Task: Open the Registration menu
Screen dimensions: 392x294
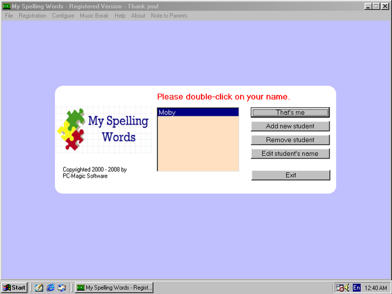Action: click(x=32, y=16)
